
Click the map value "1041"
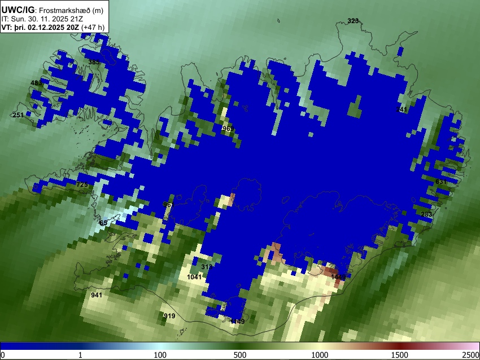194,277
